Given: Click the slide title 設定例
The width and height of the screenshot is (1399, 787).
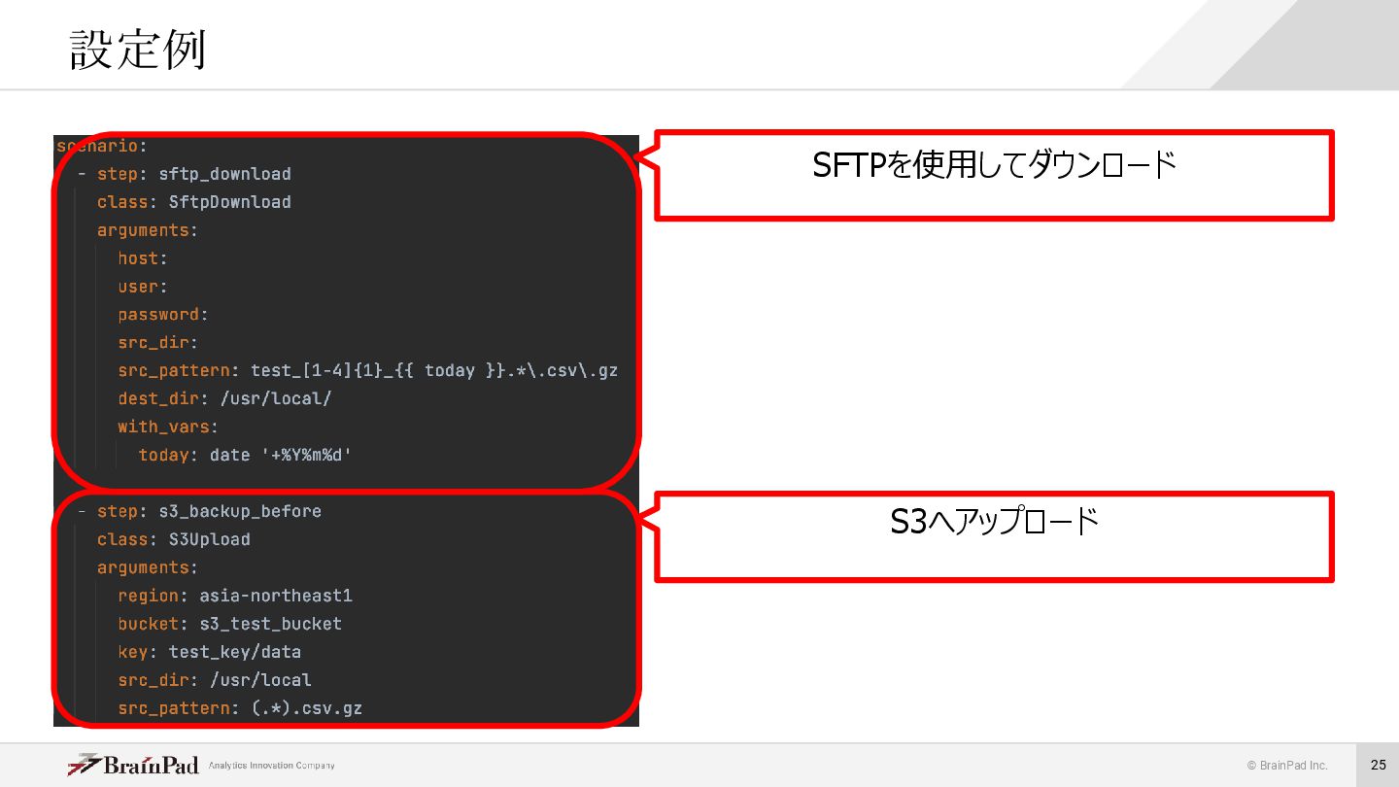Looking at the screenshot, I should [137, 50].
